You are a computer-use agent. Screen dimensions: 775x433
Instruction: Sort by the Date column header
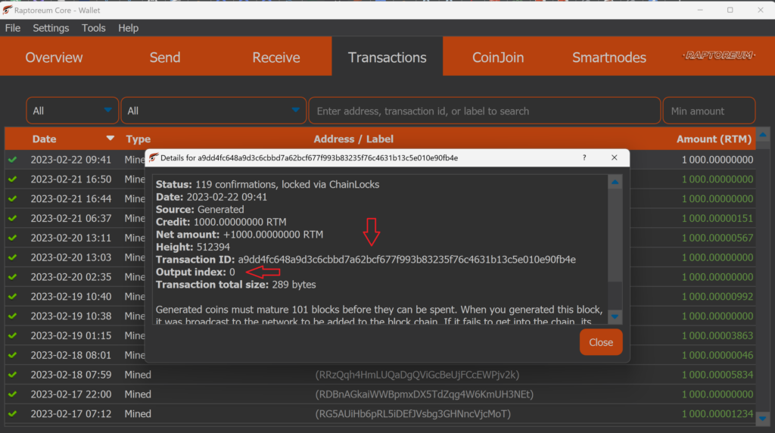pyautogui.click(x=44, y=139)
